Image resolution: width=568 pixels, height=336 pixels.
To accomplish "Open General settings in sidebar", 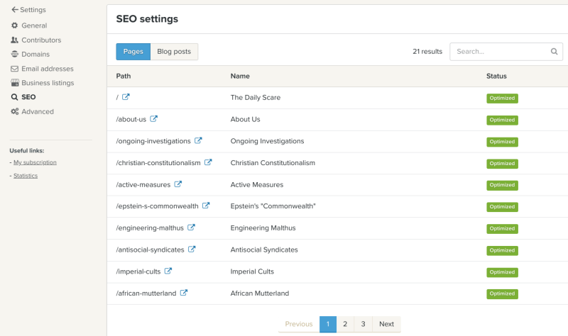I will coord(33,26).
